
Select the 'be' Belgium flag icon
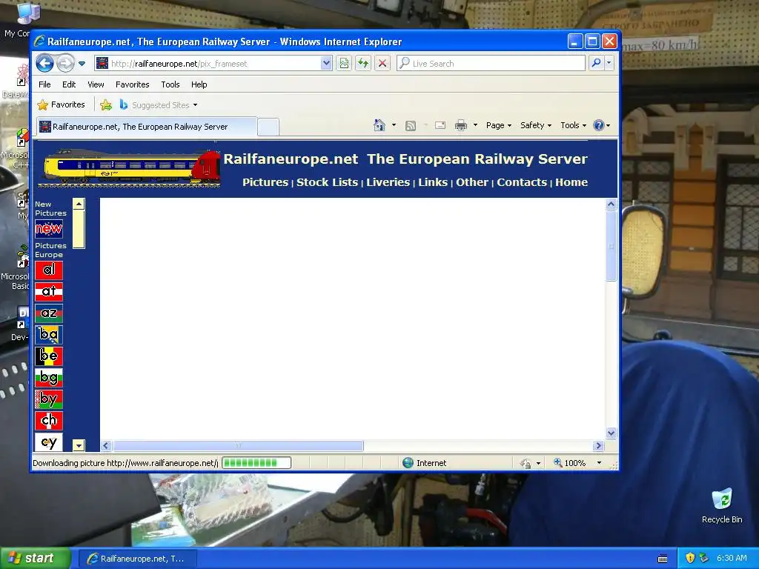tap(49, 356)
